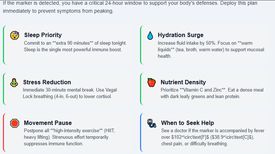Click the blue left border of Seek Help card
This screenshot has height=154, width=275.
[141, 133]
